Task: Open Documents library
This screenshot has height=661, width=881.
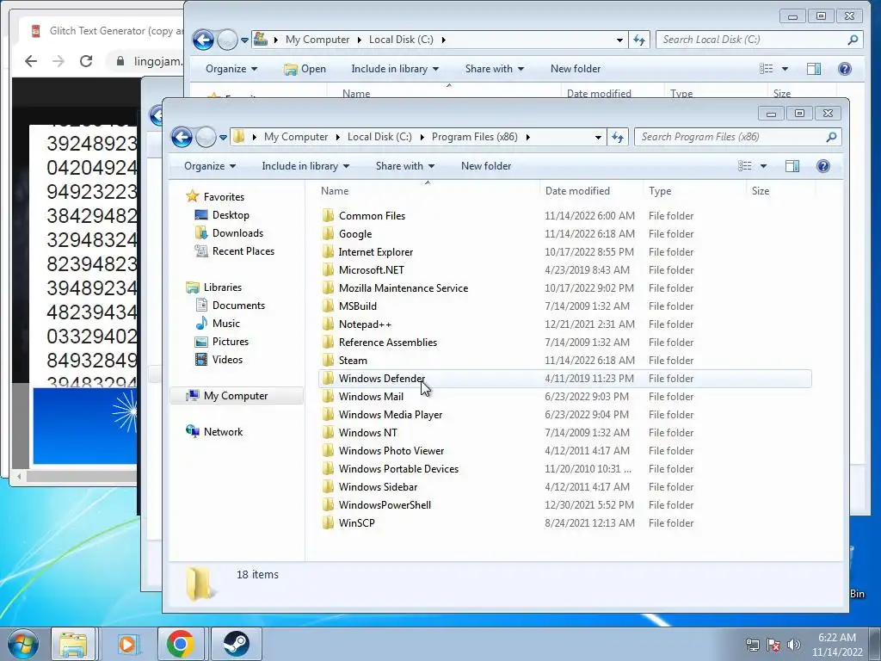Action: point(238,306)
